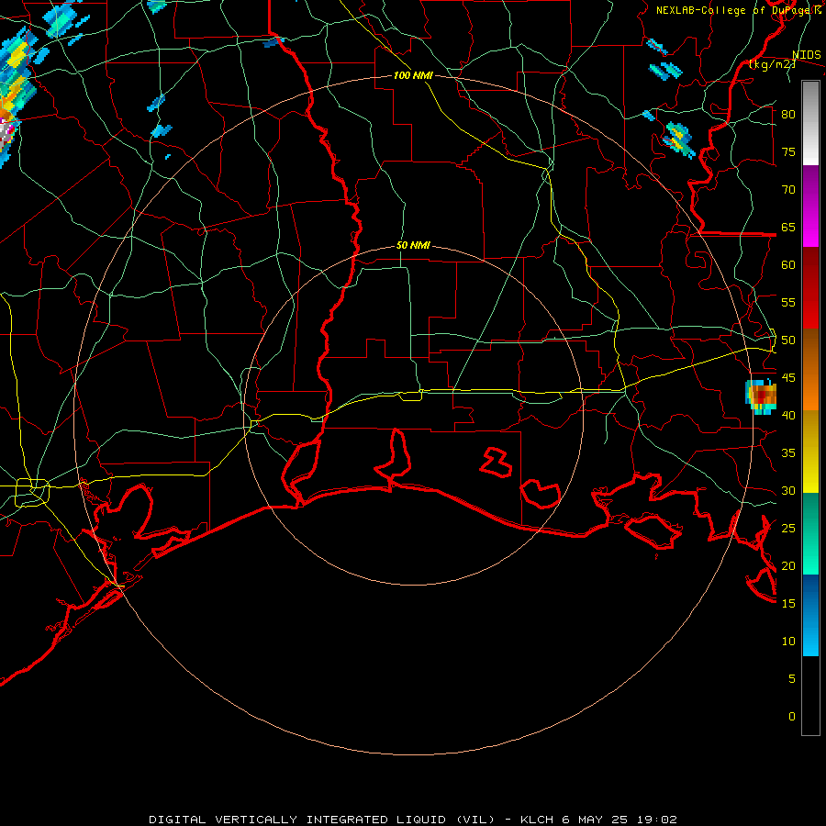The image size is (826, 826).
Task: Click the '(VIL)' abbreviation in the footer
Action: point(475,820)
